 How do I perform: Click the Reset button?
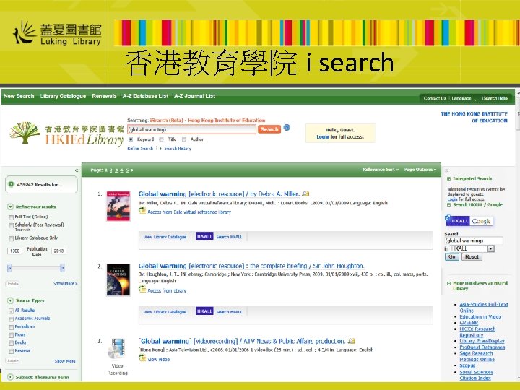(x=472, y=256)
